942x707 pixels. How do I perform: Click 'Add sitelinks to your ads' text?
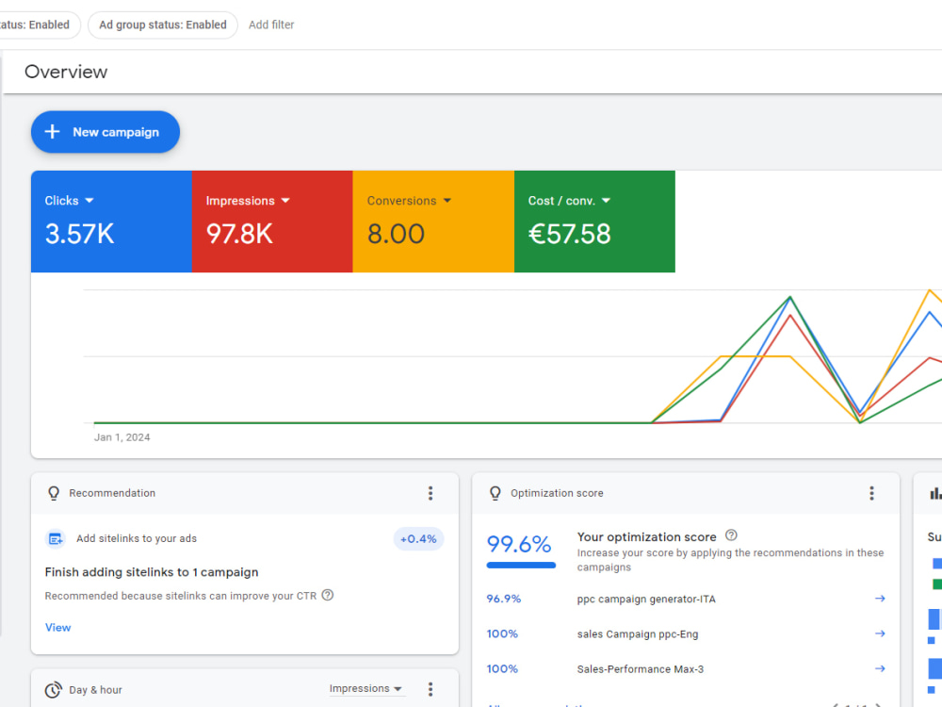[137, 538]
